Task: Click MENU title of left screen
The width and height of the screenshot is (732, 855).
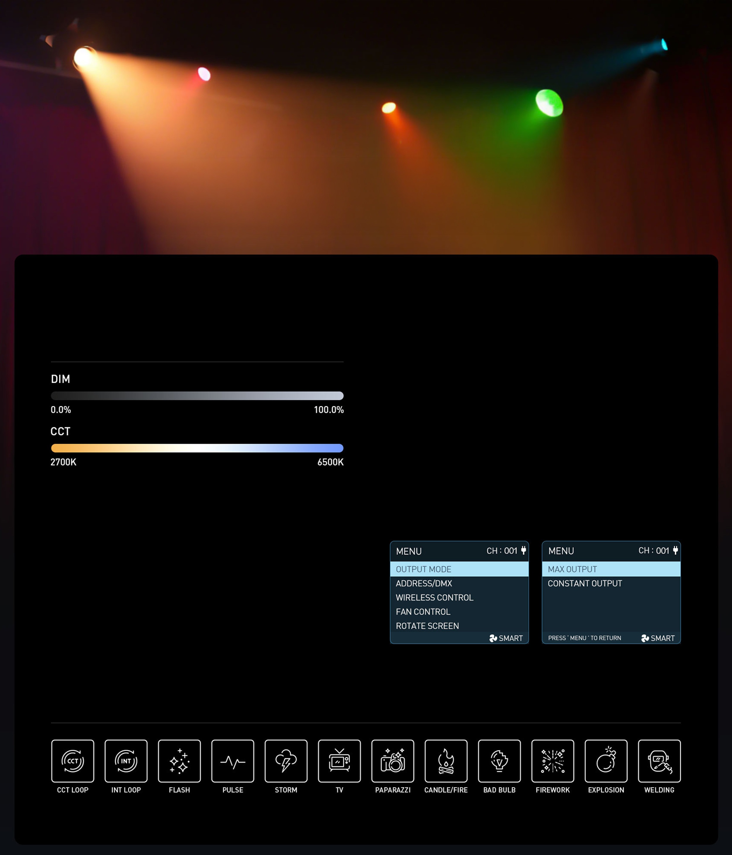Action: click(x=409, y=551)
